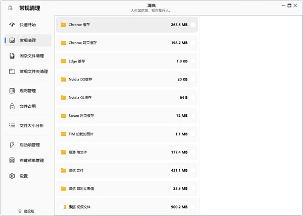Open 快速开始 in the sidebar
Screen dimensions: 303x216
coord(27,25)
